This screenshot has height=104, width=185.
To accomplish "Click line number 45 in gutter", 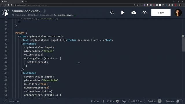I will coord(6,73).
